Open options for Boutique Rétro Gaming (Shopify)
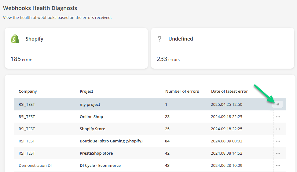 point(278,141)
